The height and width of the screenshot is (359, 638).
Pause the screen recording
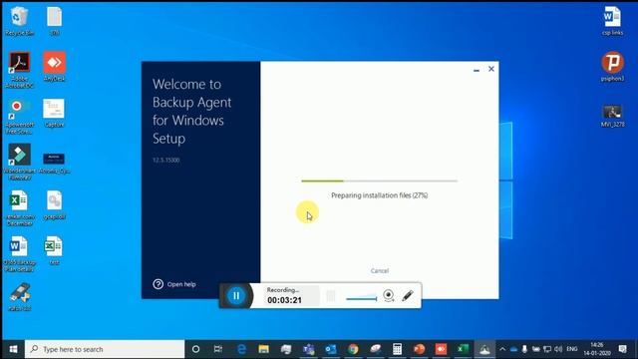236,295
